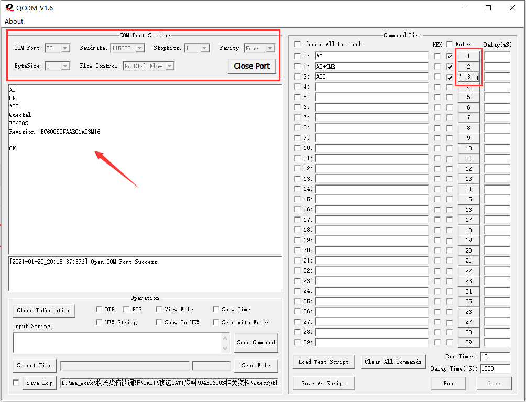
Task: Click numbered send button 29
Action: coord(469,343)
